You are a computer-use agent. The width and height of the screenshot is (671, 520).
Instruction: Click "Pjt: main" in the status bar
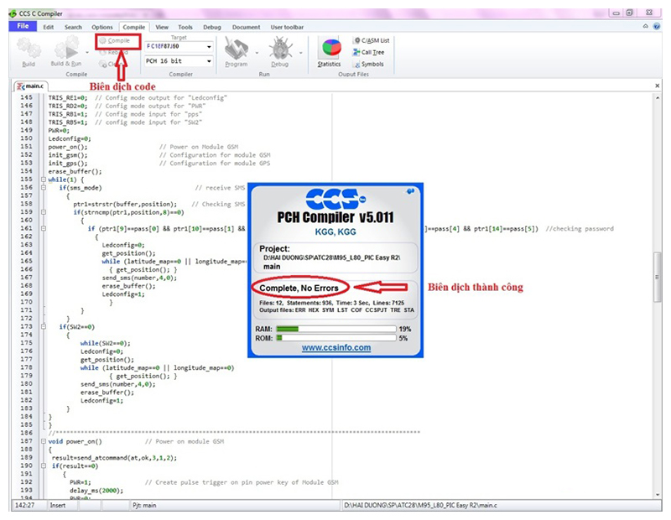(x=144, y=506)
